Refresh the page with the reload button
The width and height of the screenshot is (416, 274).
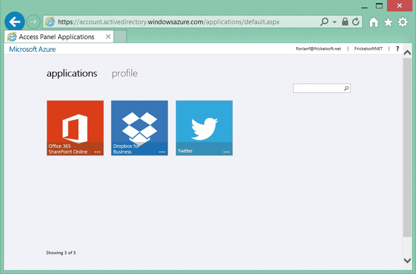click(x=356, y=22)
